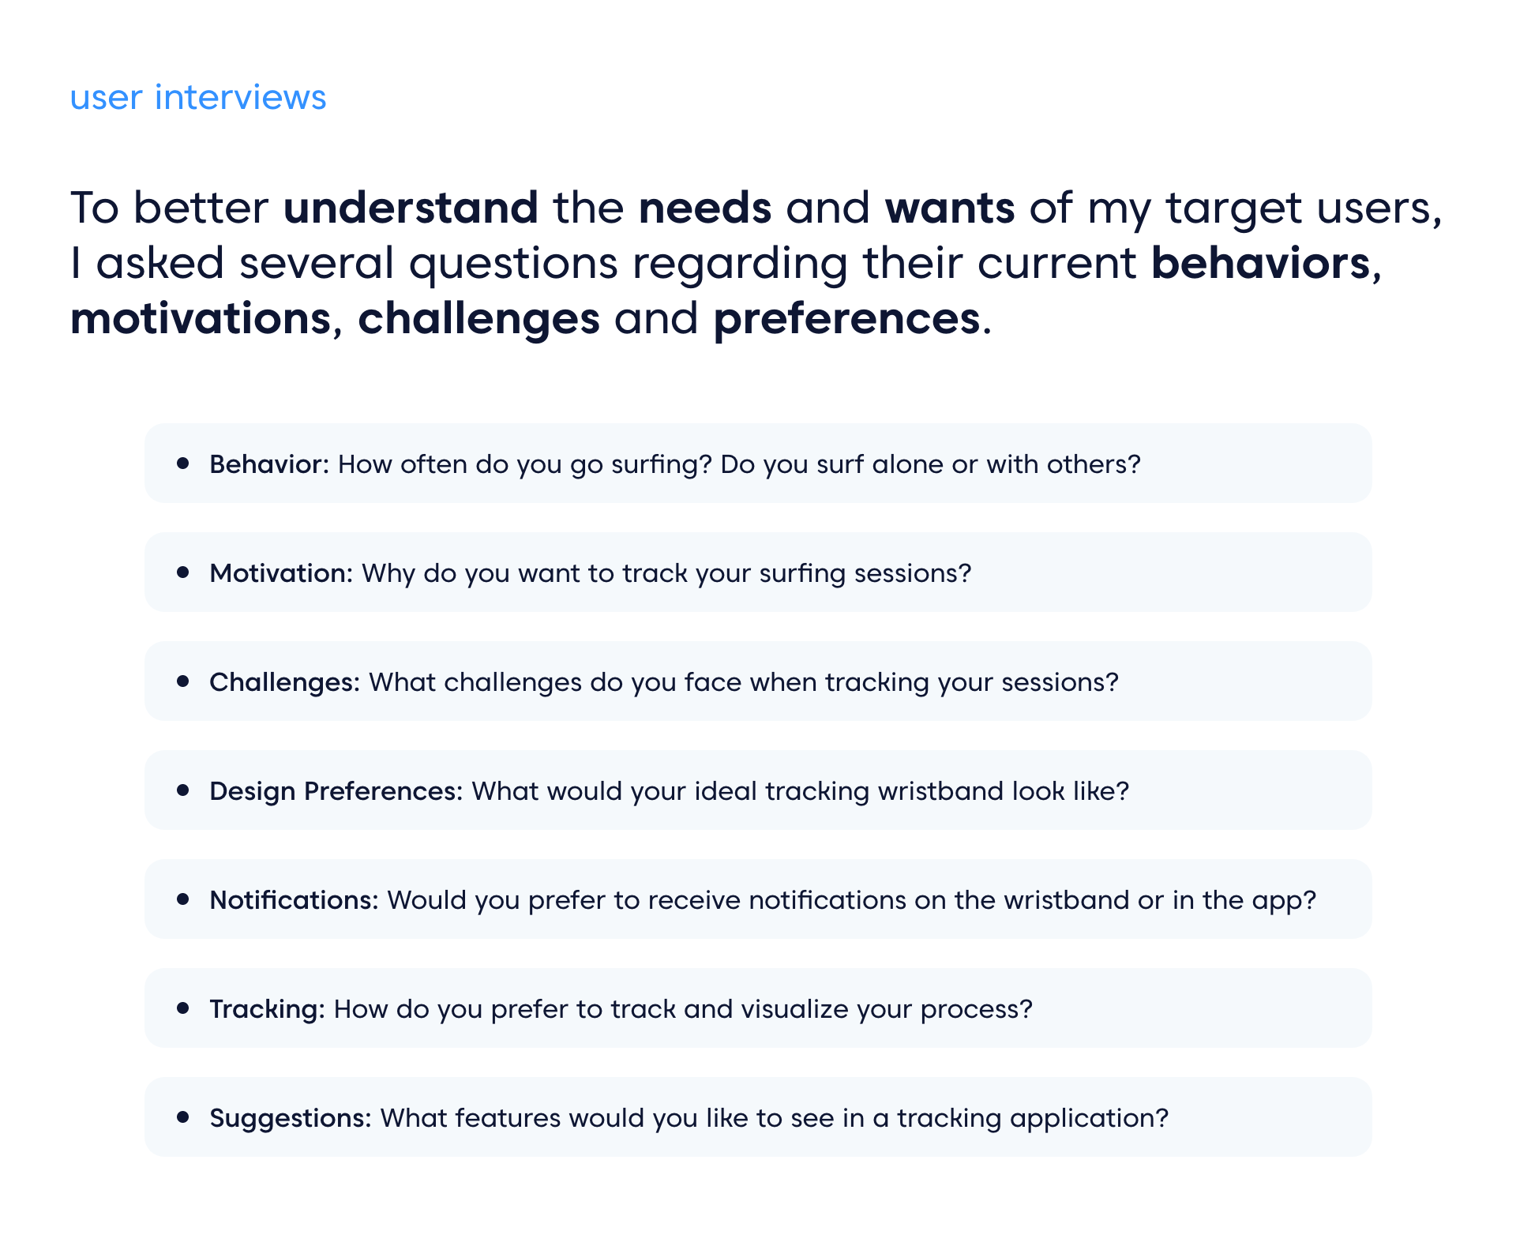Select the Notifications question card

pos(758,899)
